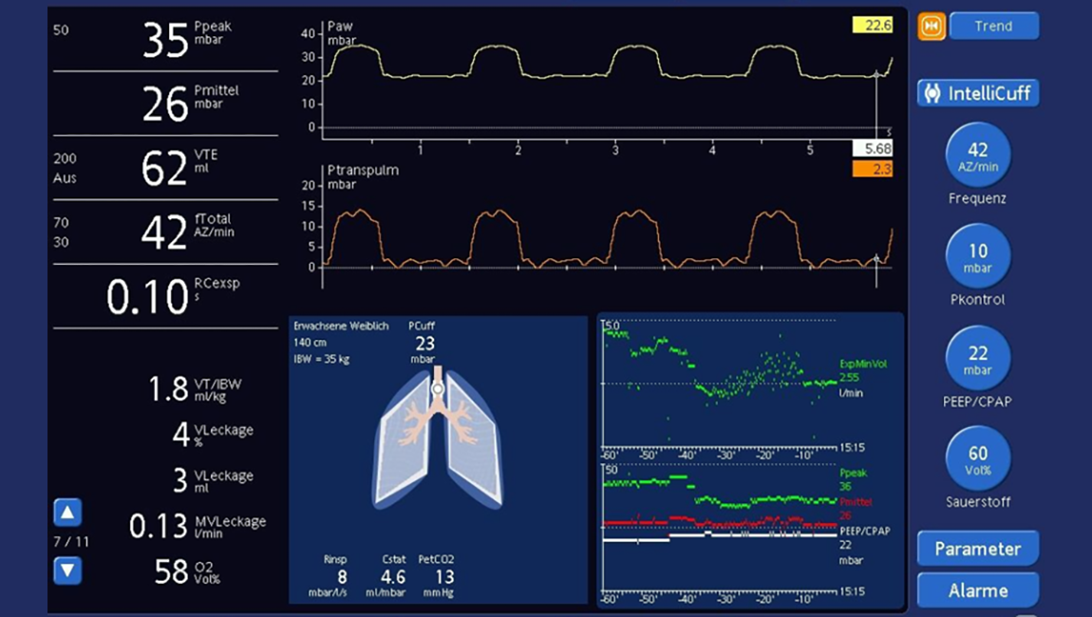Open the Trend view
This screenshot has height=617, width=1092.
tap(994, 26)
